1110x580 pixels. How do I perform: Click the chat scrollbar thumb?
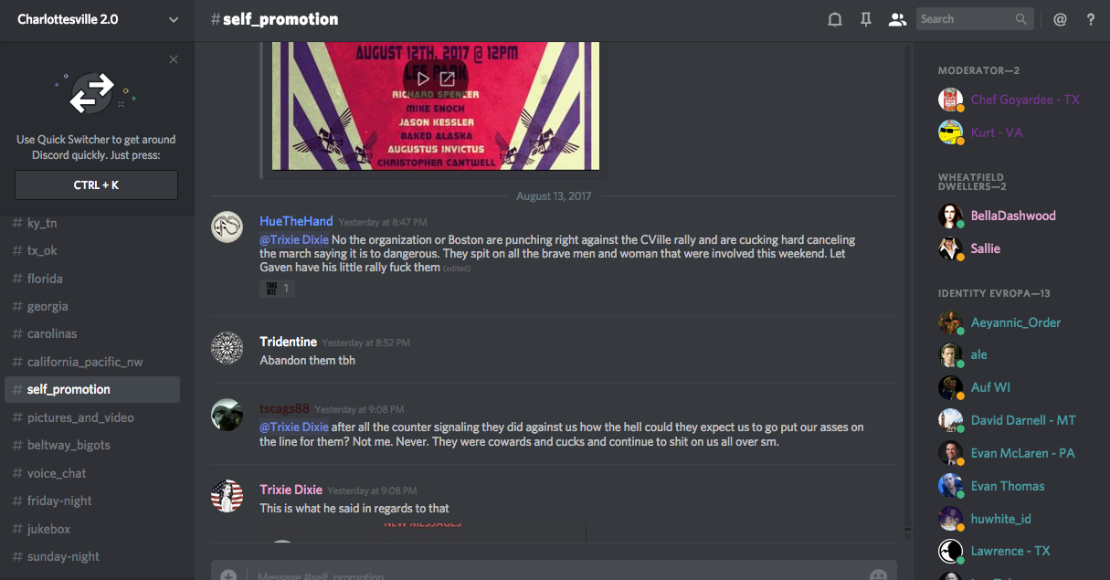tap(906, 528)
